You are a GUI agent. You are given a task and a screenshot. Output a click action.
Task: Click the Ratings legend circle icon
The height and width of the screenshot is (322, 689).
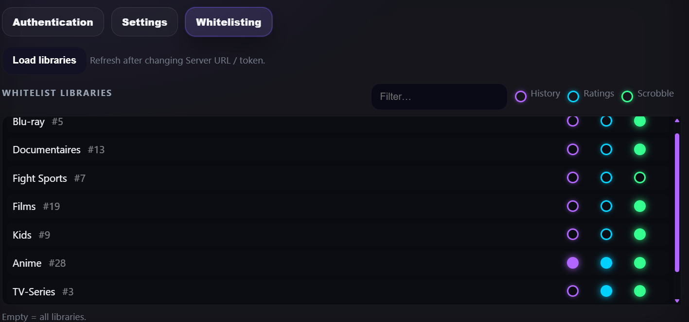[573, 97]
